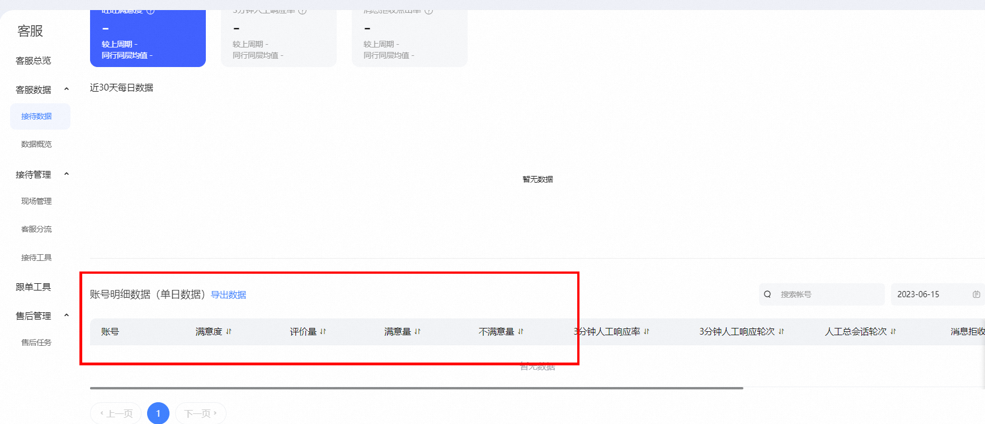Image resolution: width=985 pixels, height=424 pixels.
Task: Sort by 3分钟人工响应率 column
Action: [x=647, y=332]
